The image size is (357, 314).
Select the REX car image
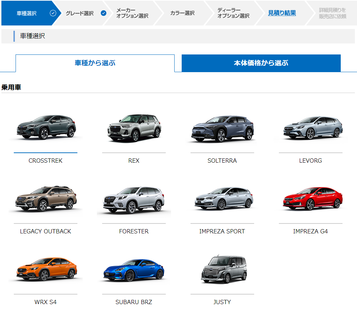click(x=134, y=128)
